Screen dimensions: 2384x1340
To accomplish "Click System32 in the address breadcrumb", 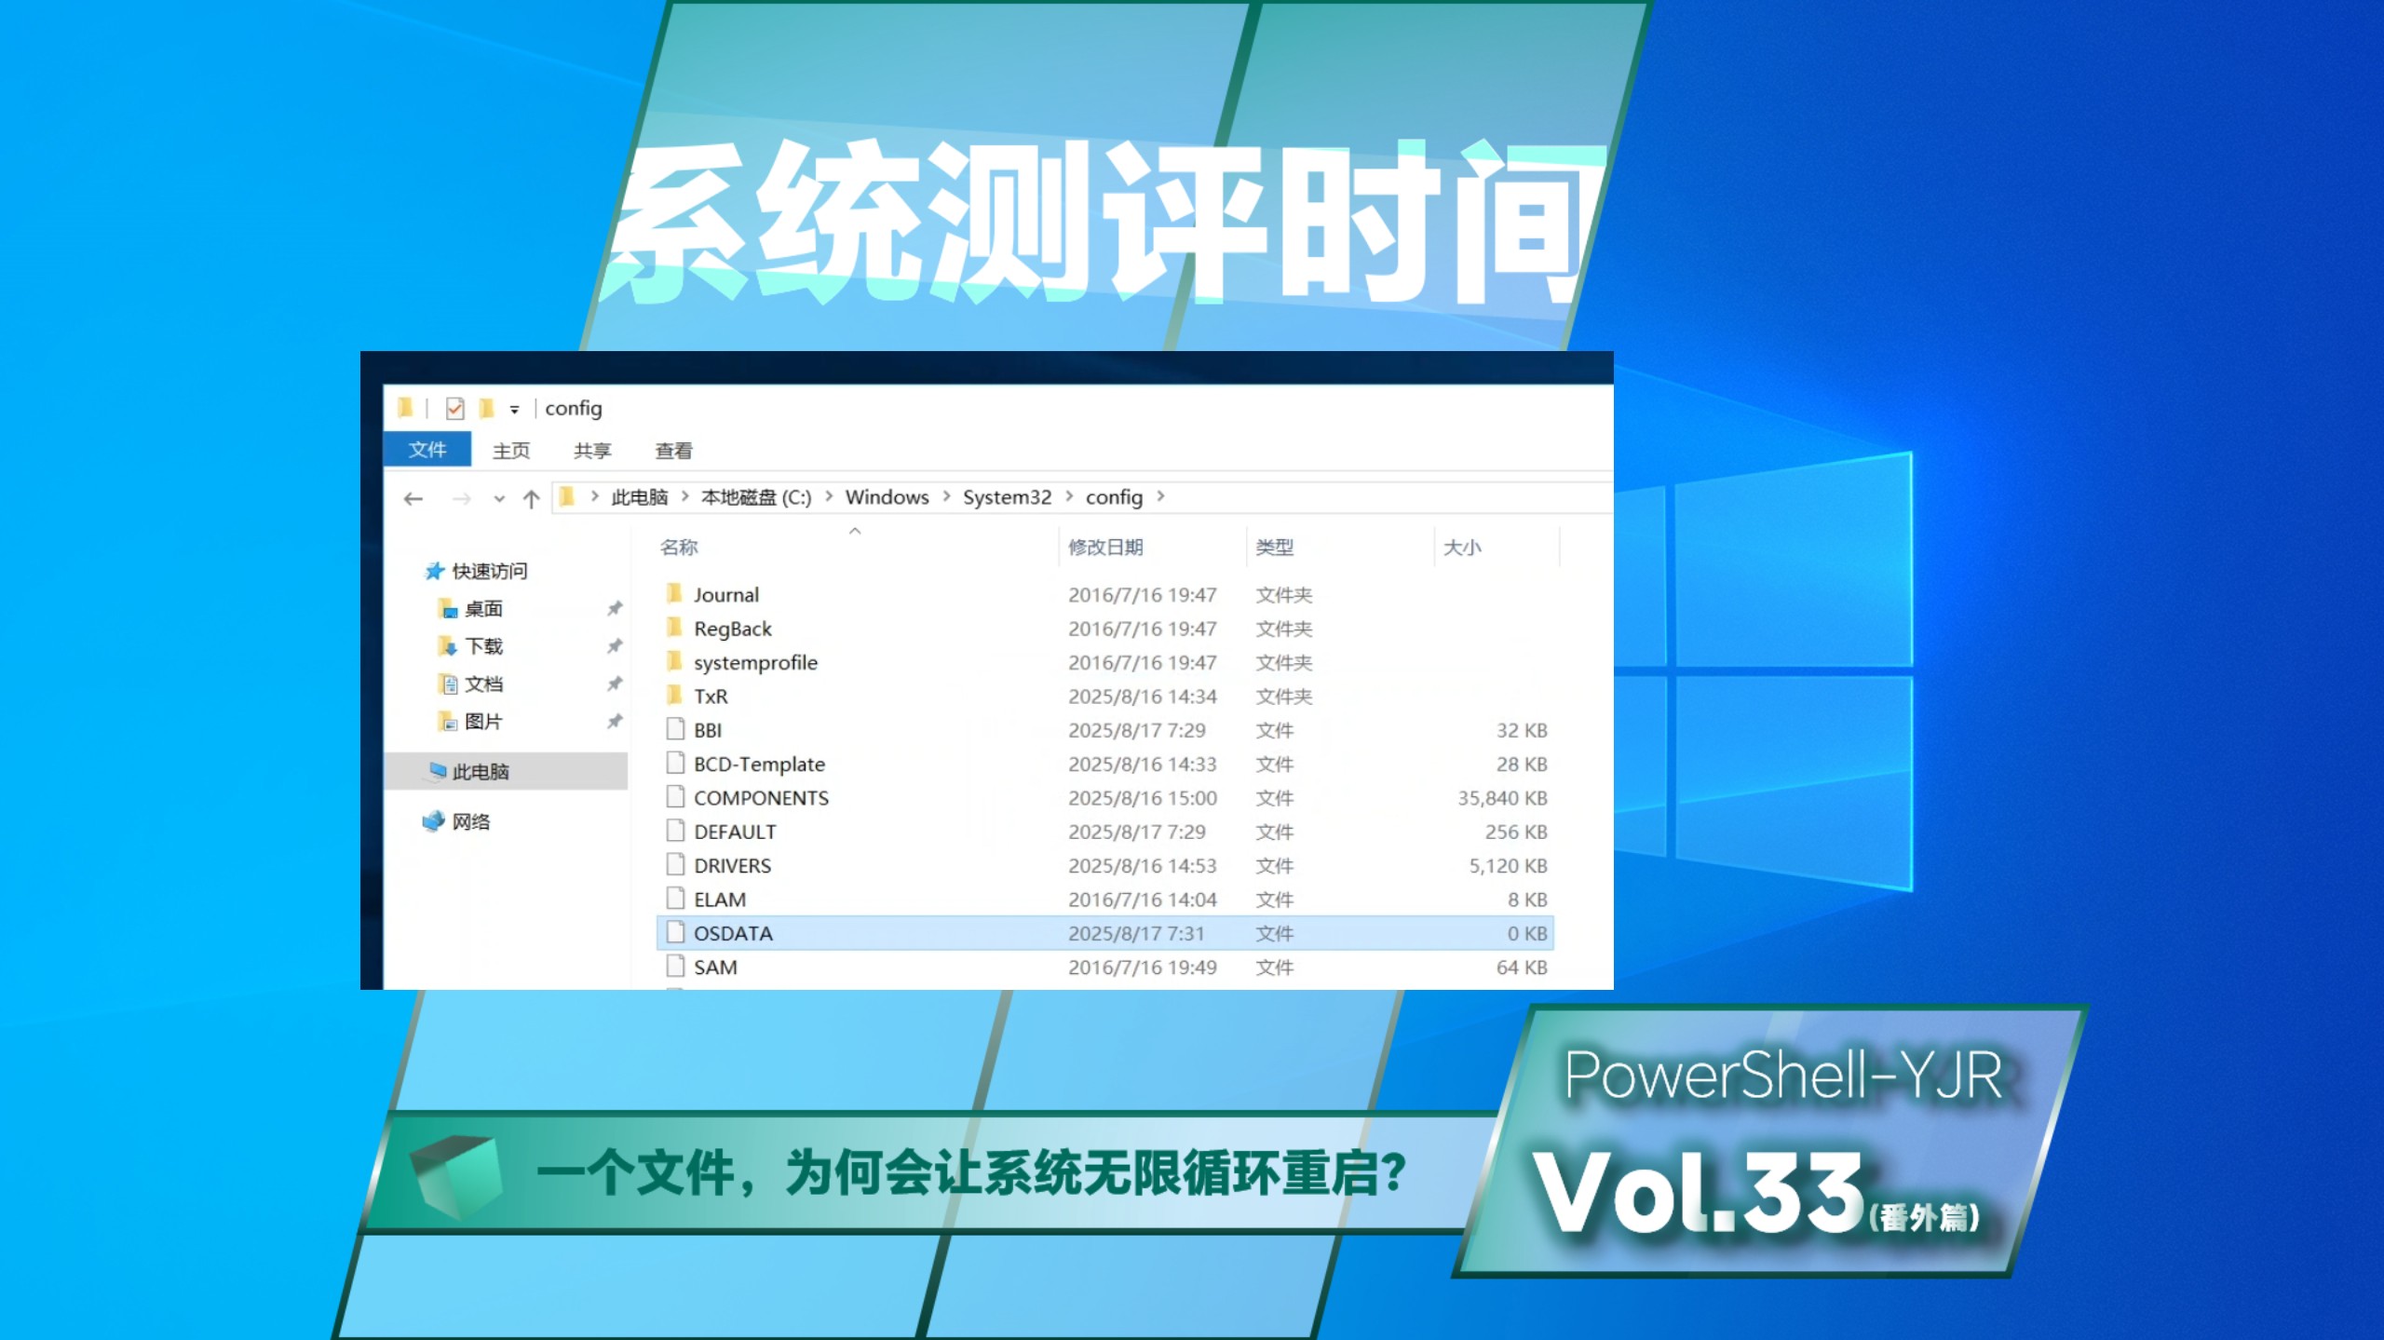I will coord(1007,497).
